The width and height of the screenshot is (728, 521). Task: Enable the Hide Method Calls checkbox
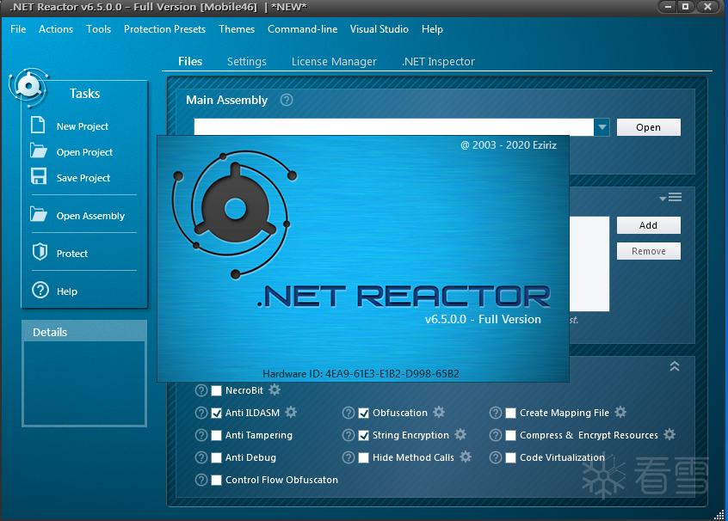click(x=363, y=458)
